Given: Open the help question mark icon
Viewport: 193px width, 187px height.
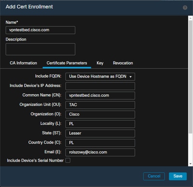Looking at the screenshot, I should (x=185, y=8).
